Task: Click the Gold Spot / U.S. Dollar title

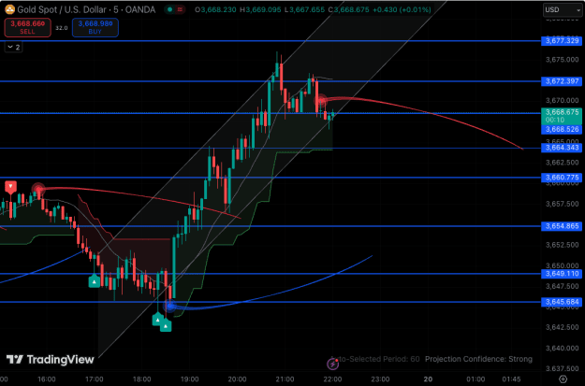Action: click(65, 9)
